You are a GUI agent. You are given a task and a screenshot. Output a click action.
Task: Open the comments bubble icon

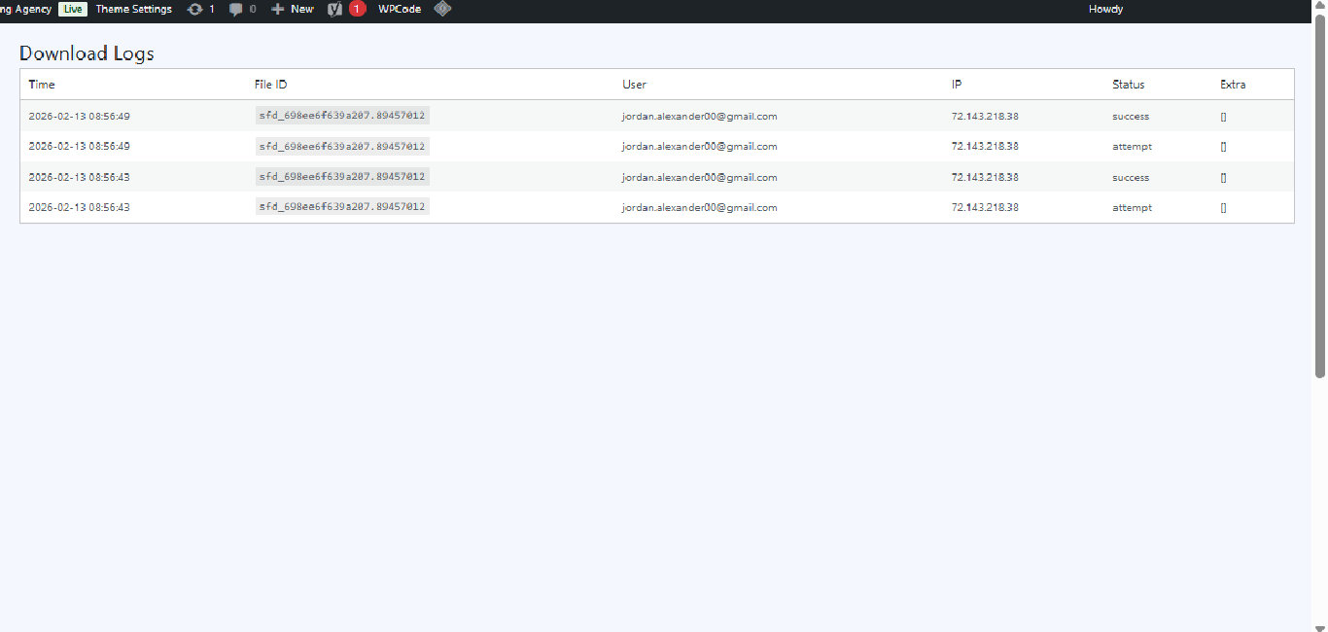(x=235, y=9)
